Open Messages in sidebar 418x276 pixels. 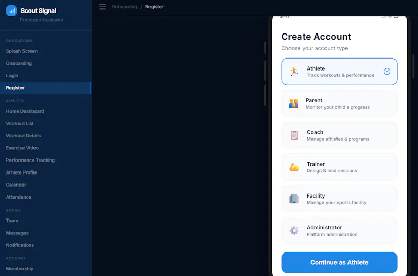(x=46, y=233)
